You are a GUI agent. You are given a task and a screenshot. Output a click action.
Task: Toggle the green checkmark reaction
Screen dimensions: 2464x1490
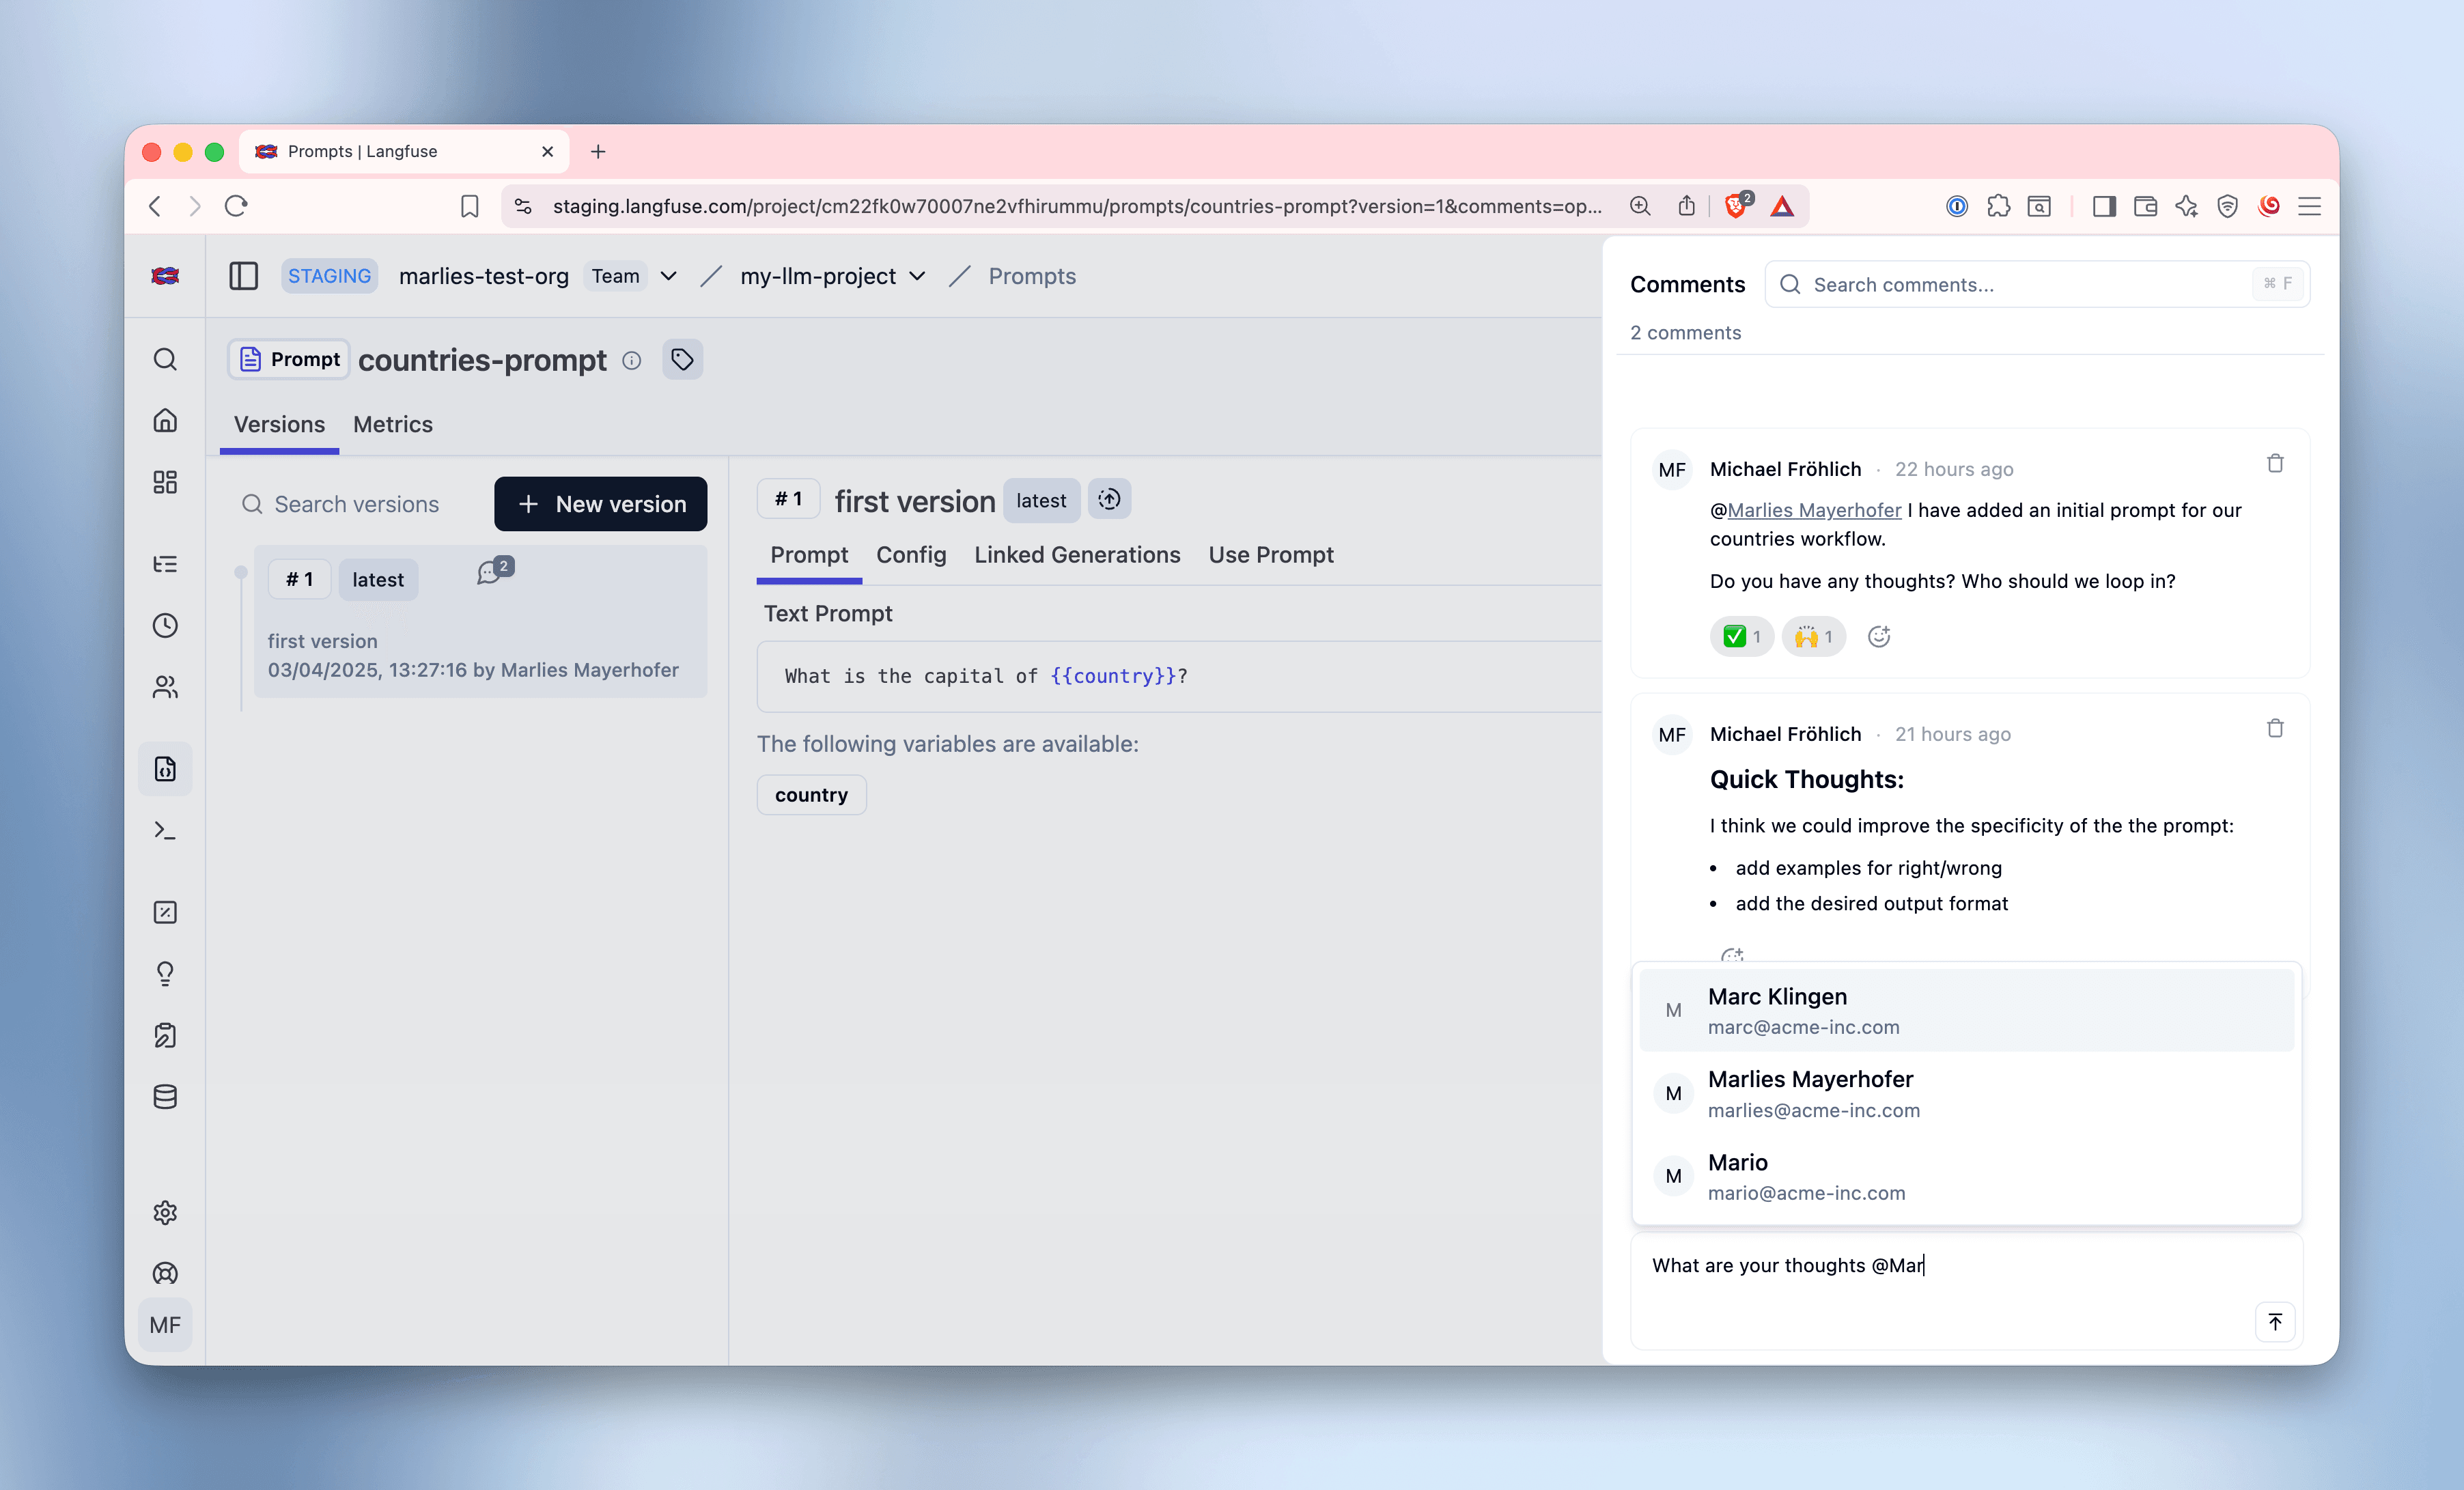pyautogui.click(x=1742, y=637)
